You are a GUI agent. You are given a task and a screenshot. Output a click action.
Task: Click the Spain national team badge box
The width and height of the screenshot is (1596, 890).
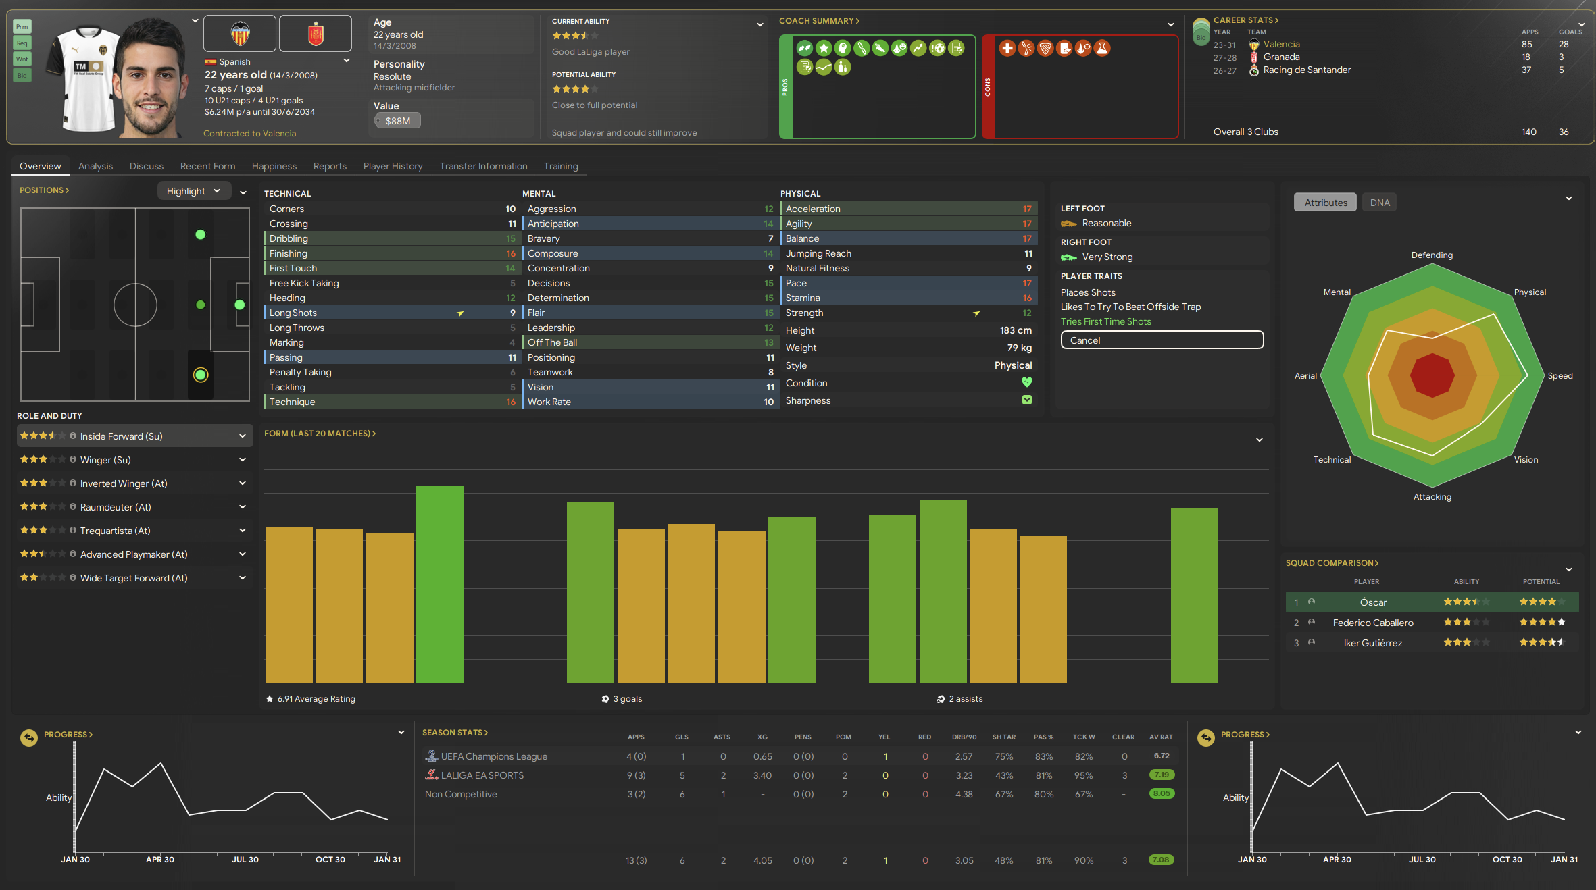(316, 33)
